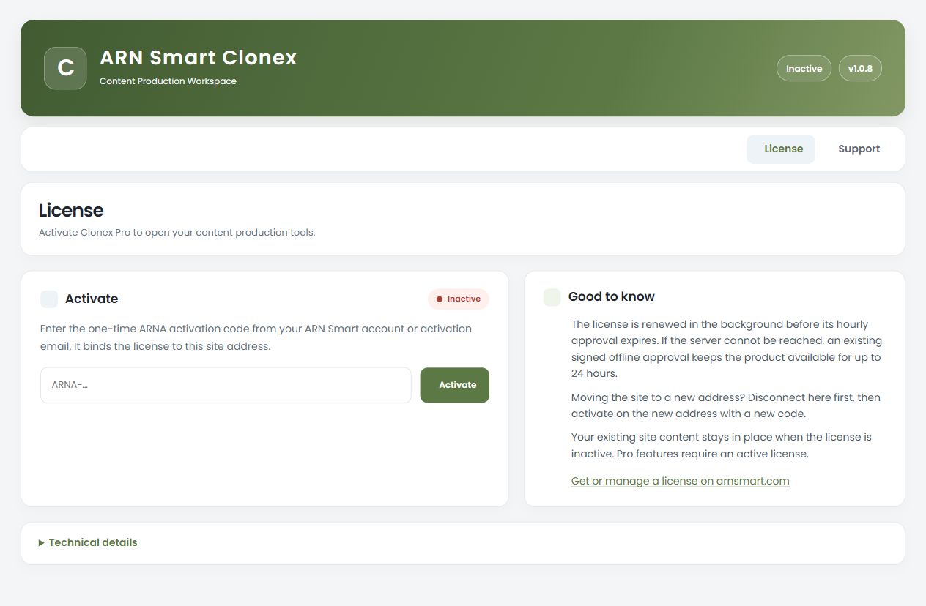Click the Inactive badge in the header
The width and height of the screenshot is (926, 606).
coord(804,68)
